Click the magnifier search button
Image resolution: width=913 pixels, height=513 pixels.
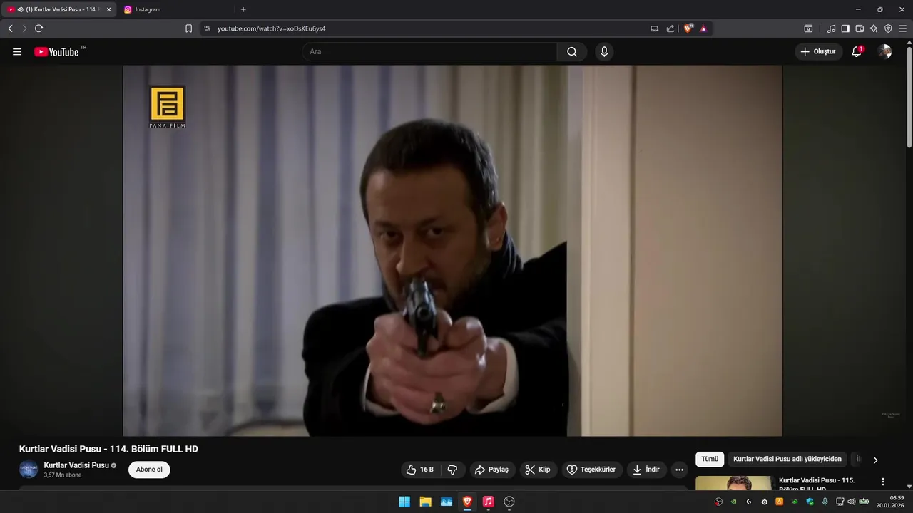[572, 52]
